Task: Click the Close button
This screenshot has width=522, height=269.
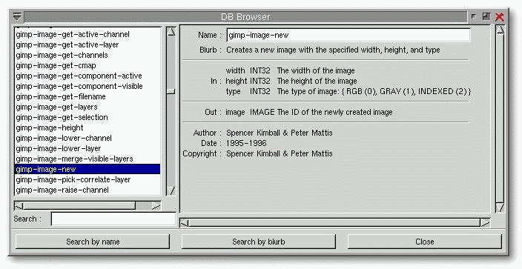Action: coord(424,242)
